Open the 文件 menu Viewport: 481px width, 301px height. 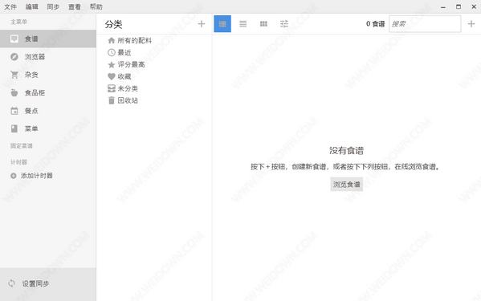point(10,6)
